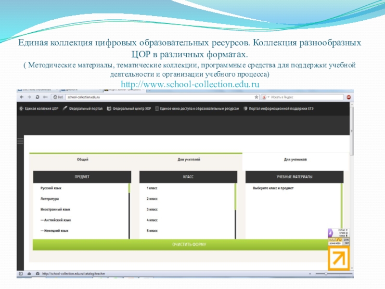Image resolution: width=385 pixels, height=289 pixels.
Task: Click the red adblock icon
Action: point(348,97)
